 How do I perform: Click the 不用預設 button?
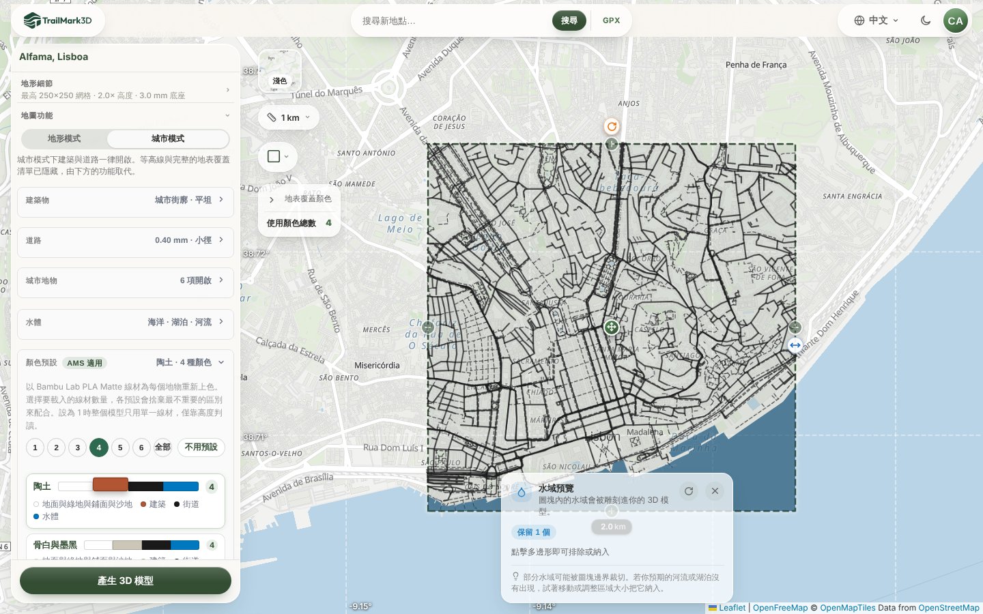coord(201,448)
